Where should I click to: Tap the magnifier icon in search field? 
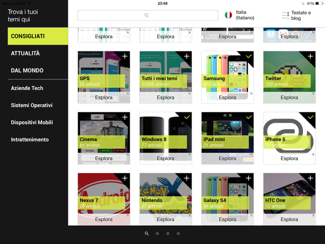147,15
